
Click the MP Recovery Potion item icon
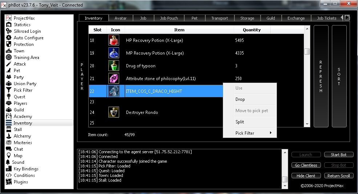(x=114, y=53)
